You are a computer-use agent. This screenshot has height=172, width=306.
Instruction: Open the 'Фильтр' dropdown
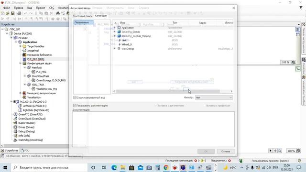(x=214, y=97)
